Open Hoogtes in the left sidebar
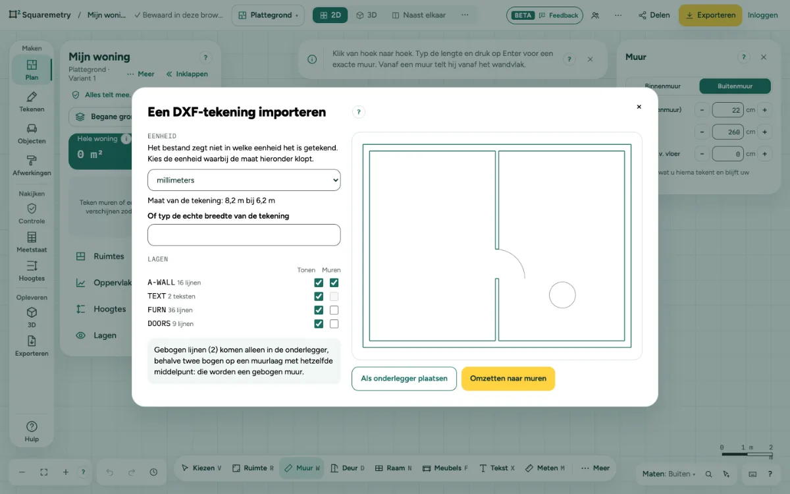The width and height of the screenshot is (790, 494). coord(32,271)
